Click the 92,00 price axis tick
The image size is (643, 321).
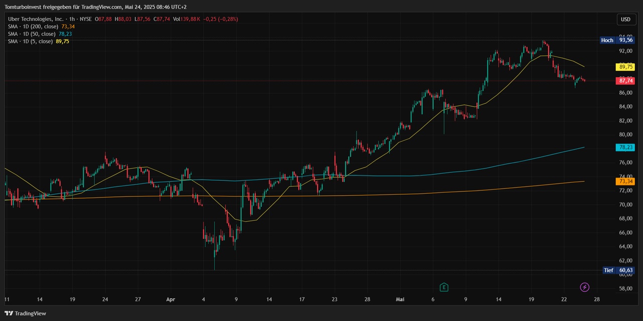pyautogui.click(x=625, y=51)
